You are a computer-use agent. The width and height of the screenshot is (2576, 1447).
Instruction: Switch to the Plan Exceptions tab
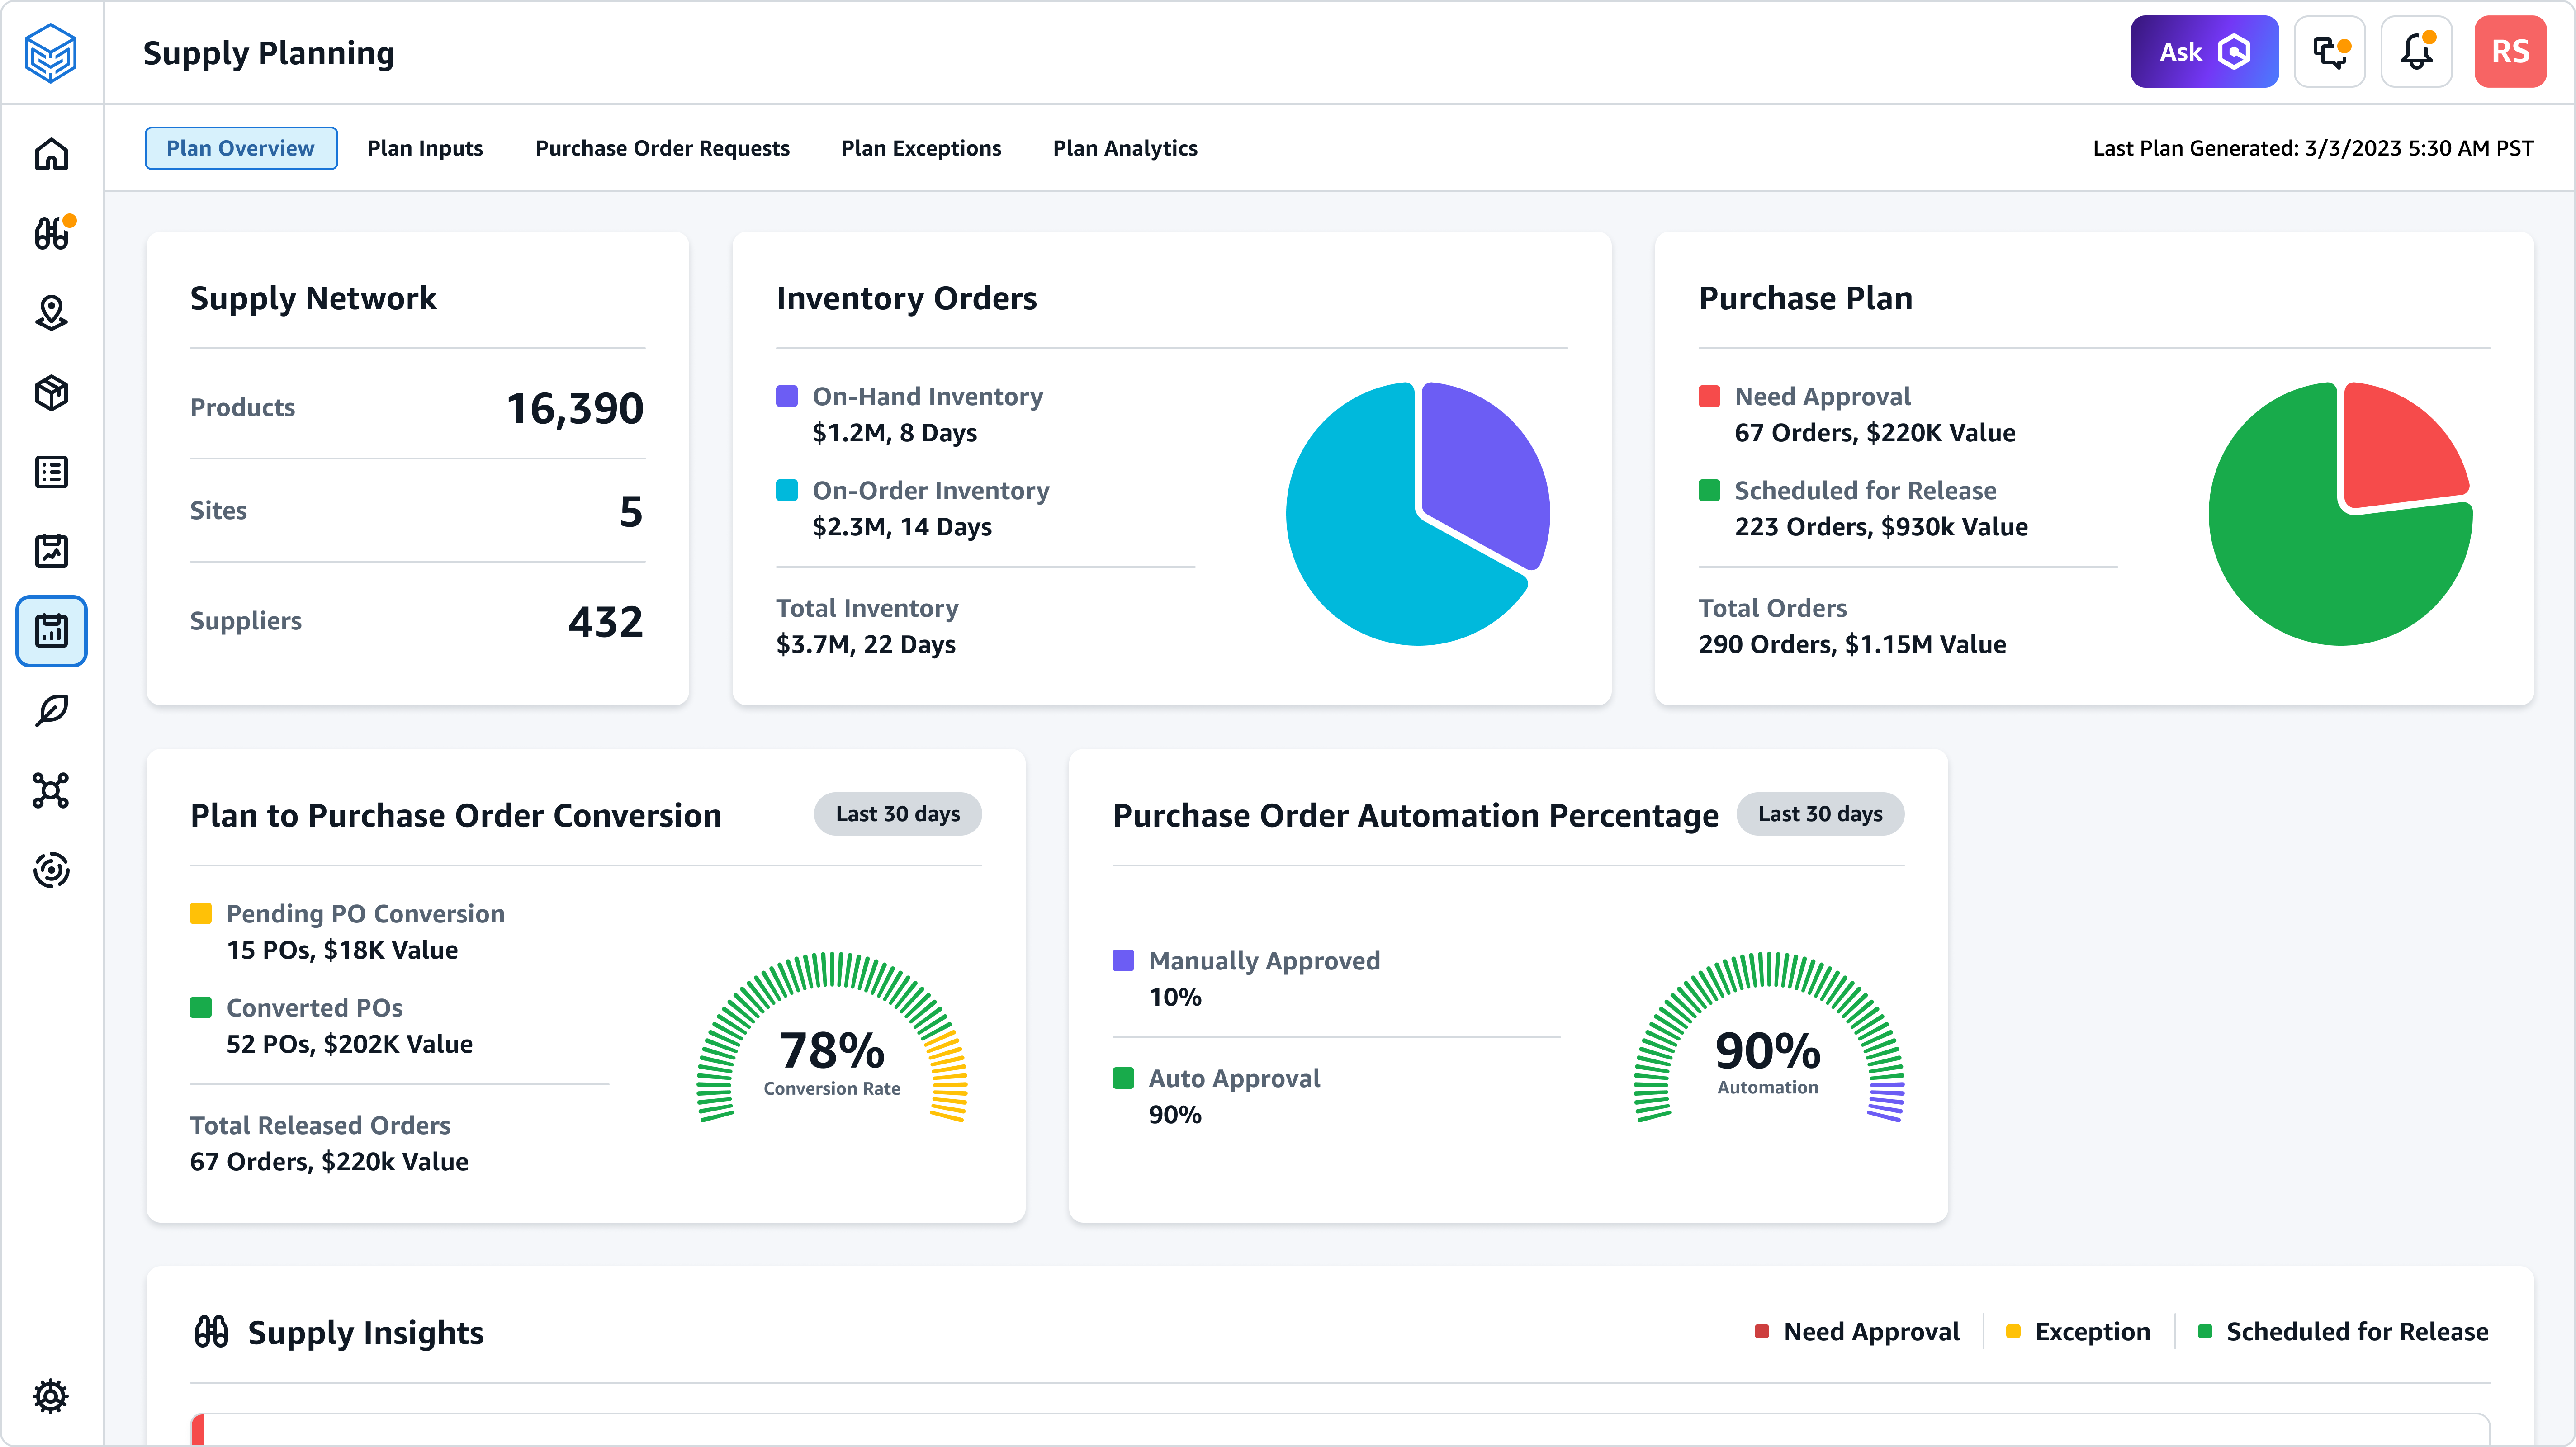[921, 148]
